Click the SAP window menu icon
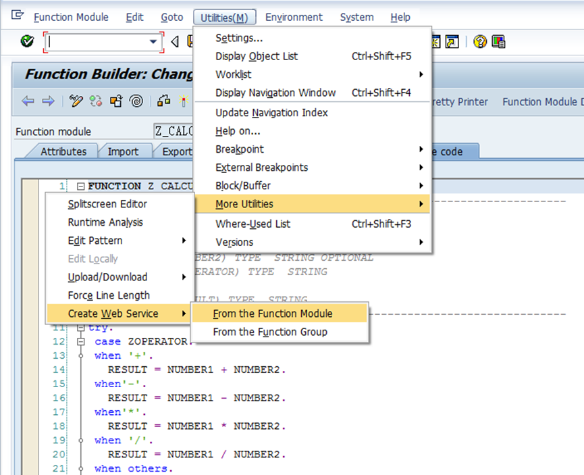This screenshot has width=584, height=475. point(17,16)
